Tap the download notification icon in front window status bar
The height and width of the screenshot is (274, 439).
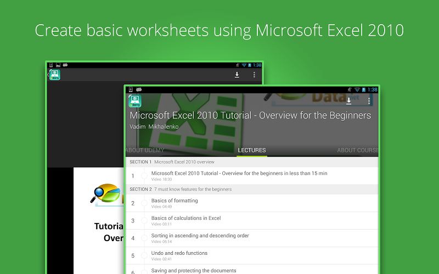(131, 89)
